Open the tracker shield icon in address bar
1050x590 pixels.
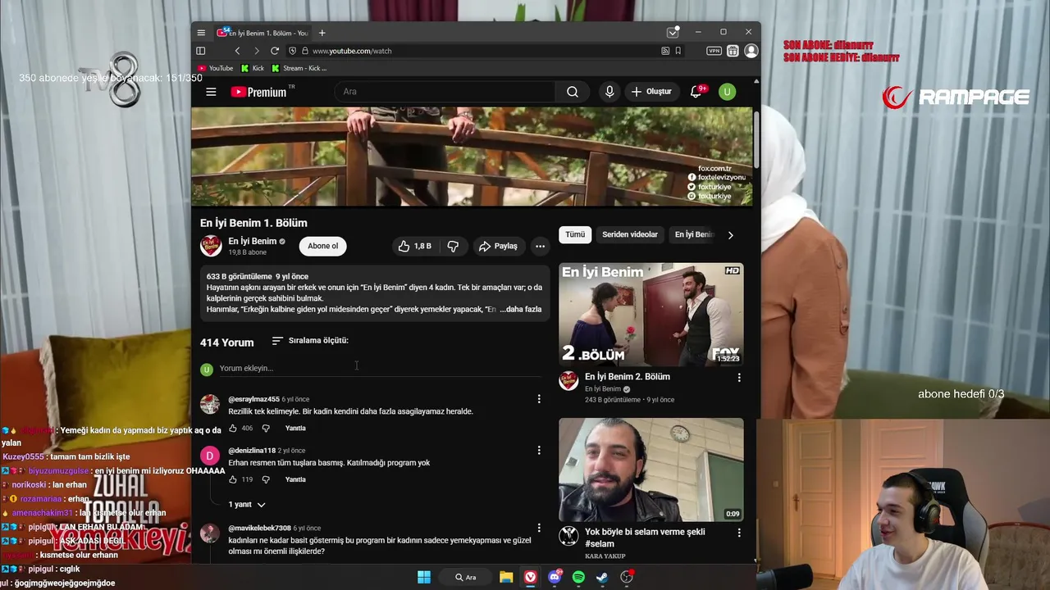coord(293,51)
